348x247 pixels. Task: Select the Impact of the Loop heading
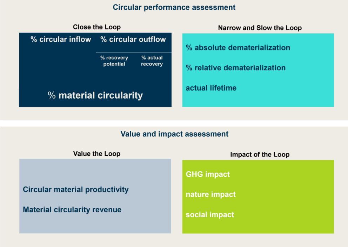[260, 155]
